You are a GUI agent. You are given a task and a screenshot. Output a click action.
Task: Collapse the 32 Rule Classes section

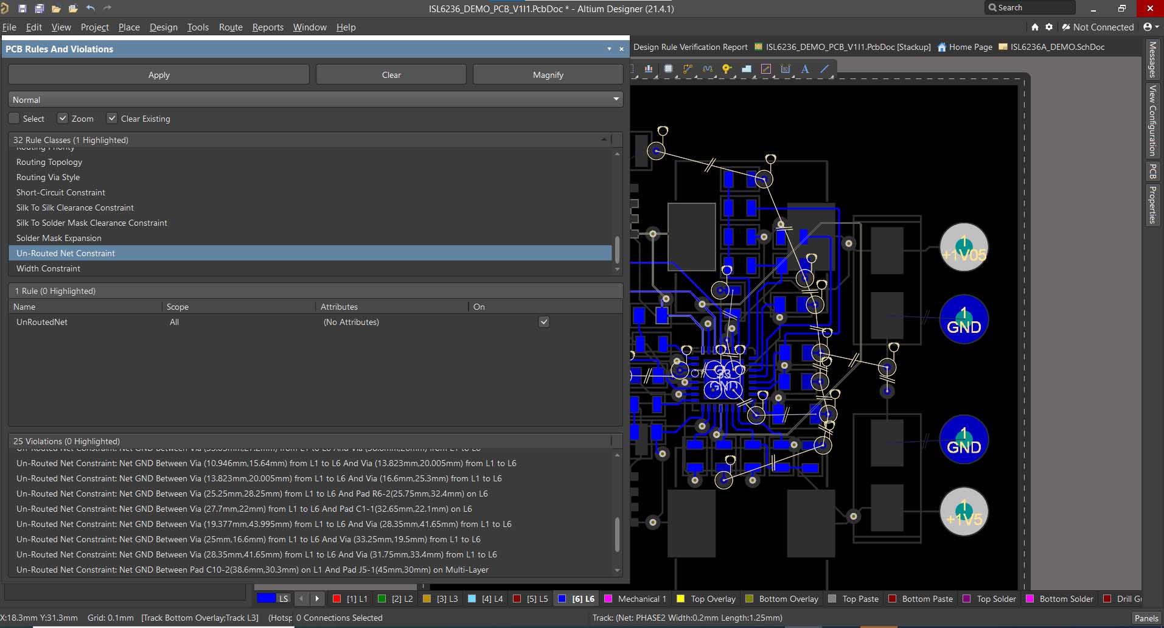coord(604,140)
